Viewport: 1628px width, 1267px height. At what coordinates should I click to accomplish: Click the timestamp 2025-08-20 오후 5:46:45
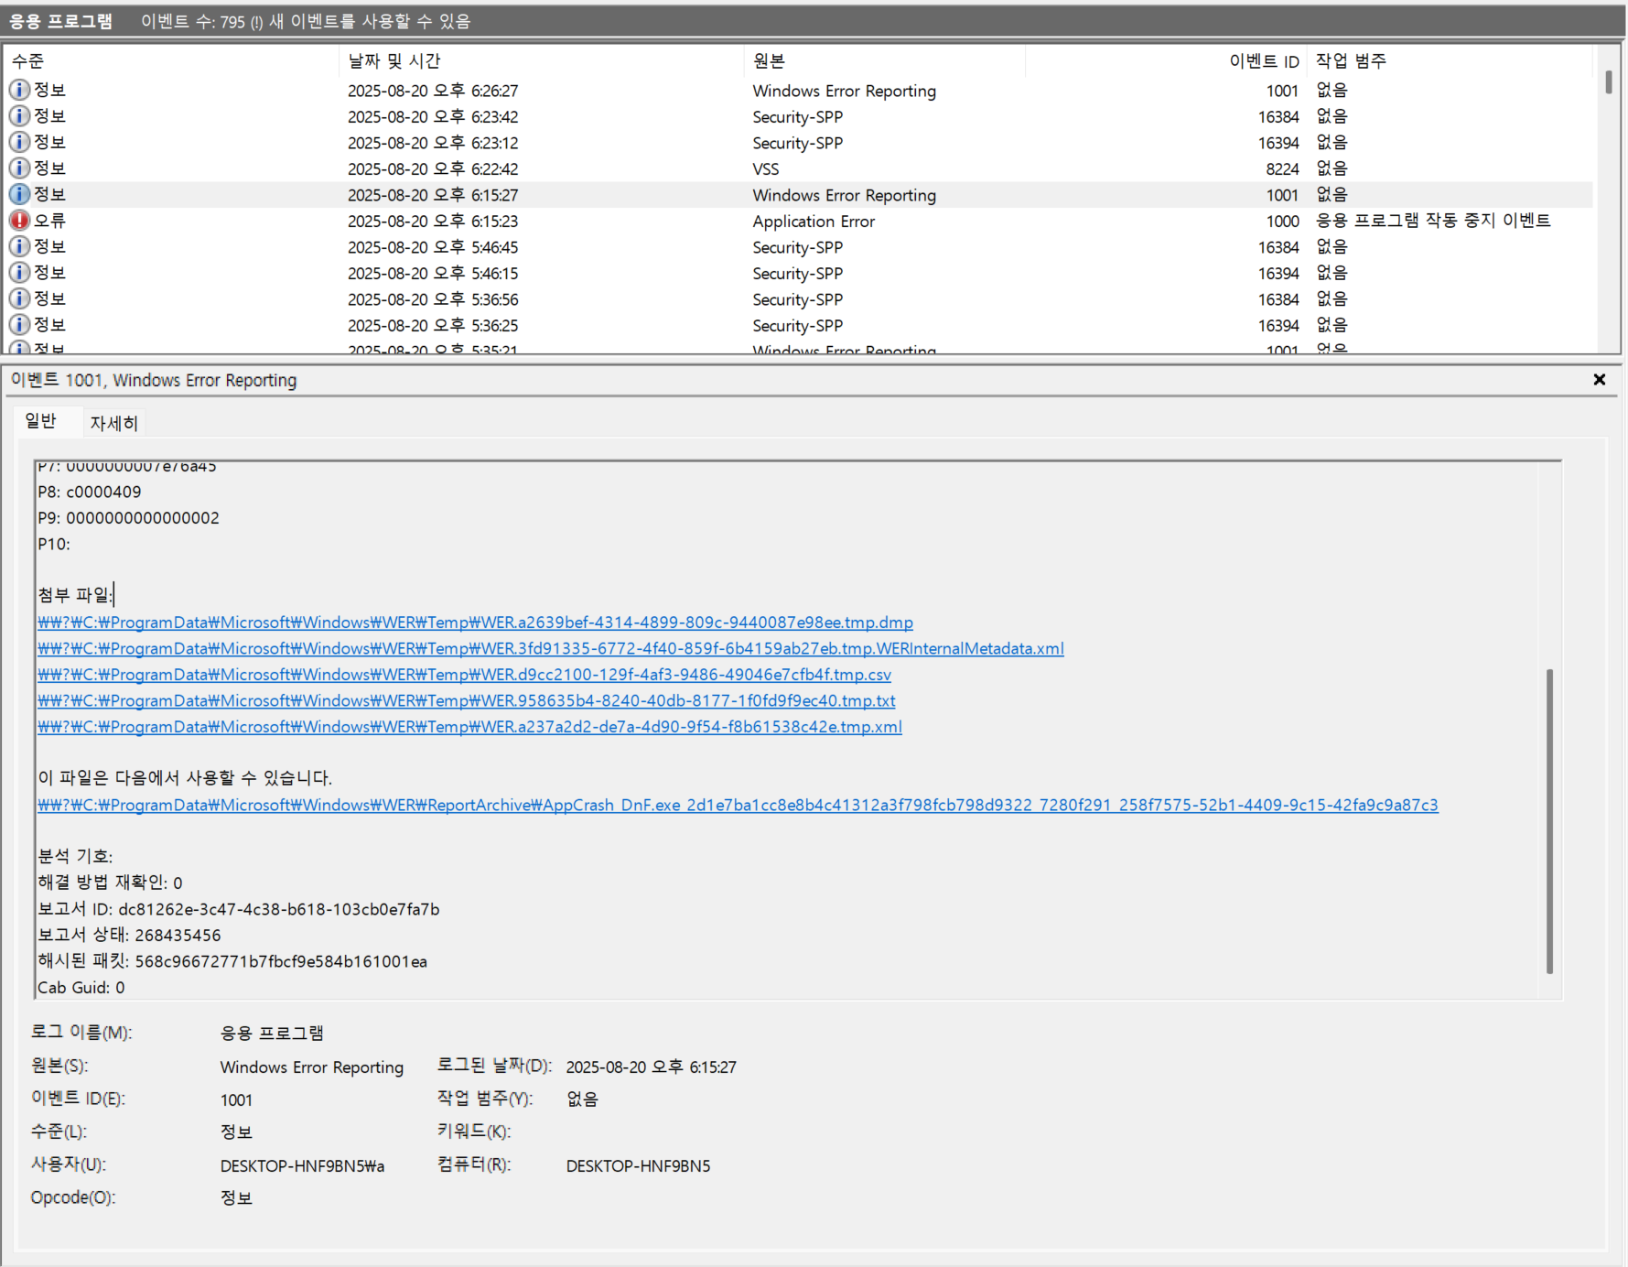pos(433,247)
